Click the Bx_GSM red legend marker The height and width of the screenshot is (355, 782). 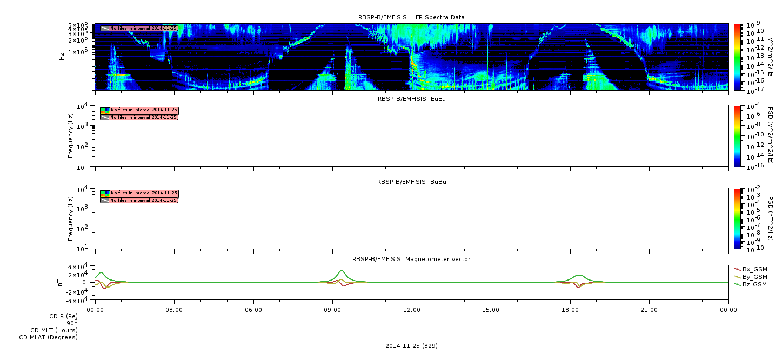[x=738, y=269]
